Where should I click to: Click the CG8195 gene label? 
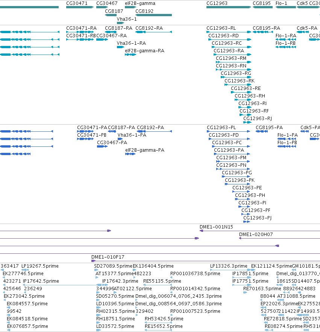coord(262,3)
